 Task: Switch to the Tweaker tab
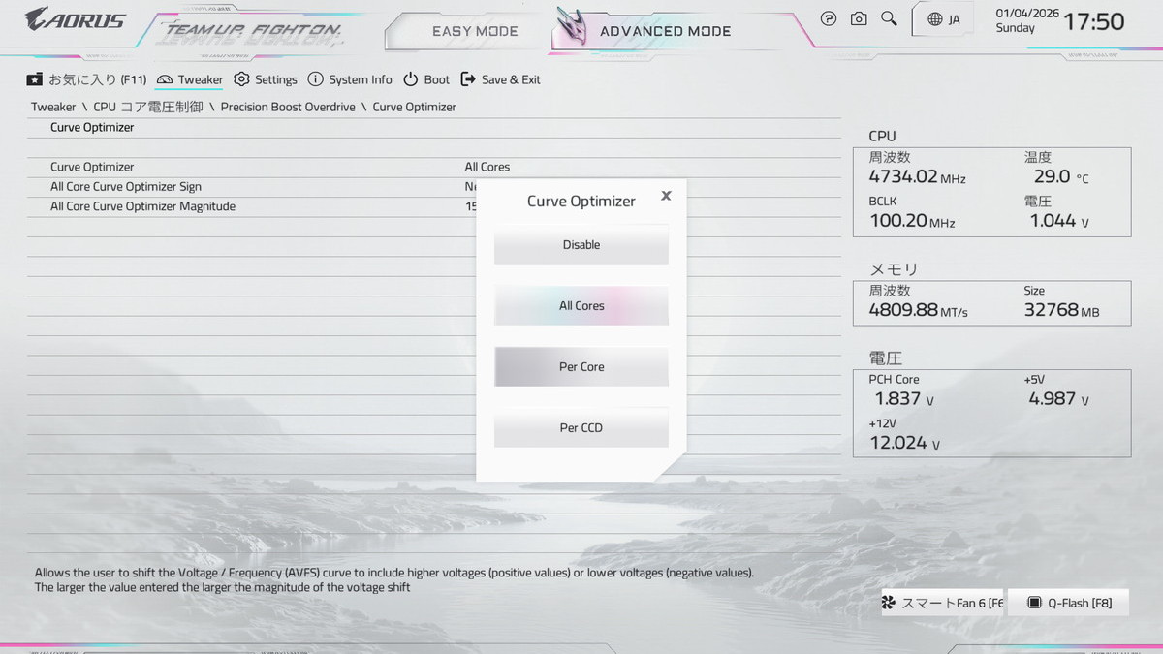(x=190, y=79)
